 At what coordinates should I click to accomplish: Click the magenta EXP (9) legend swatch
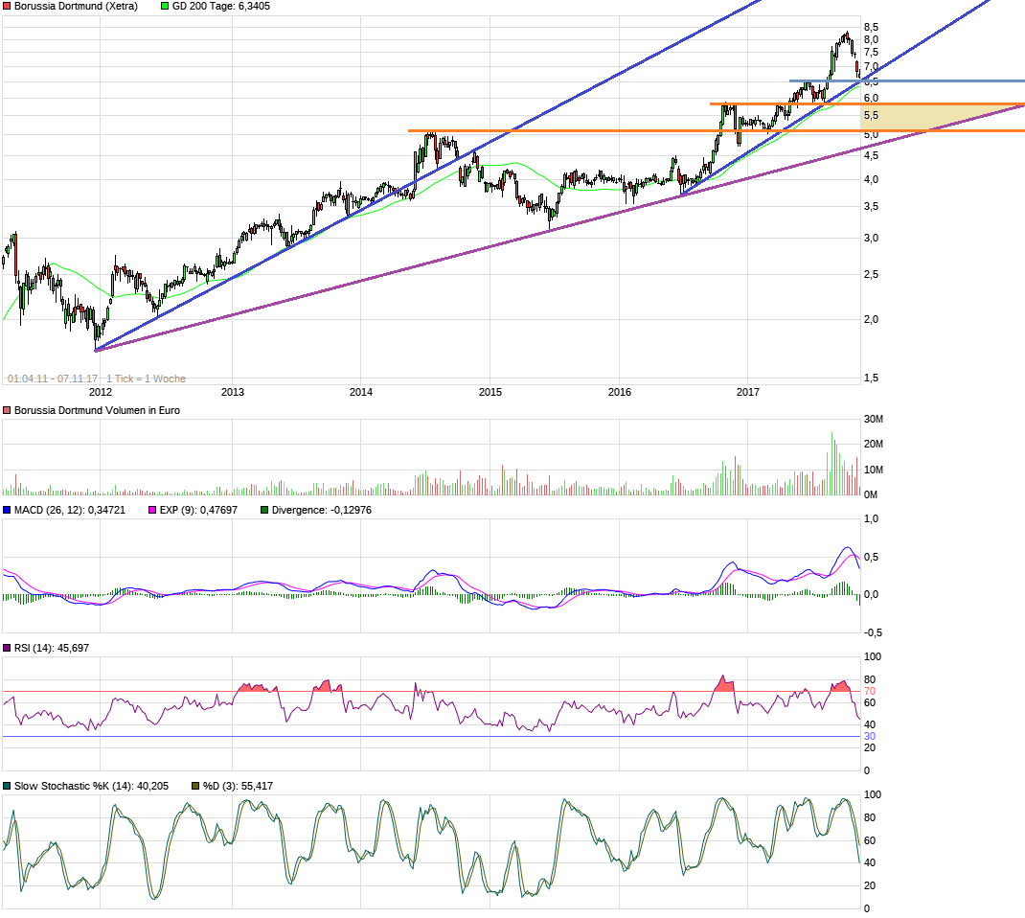pyautogui.click(x=153, y=510)
